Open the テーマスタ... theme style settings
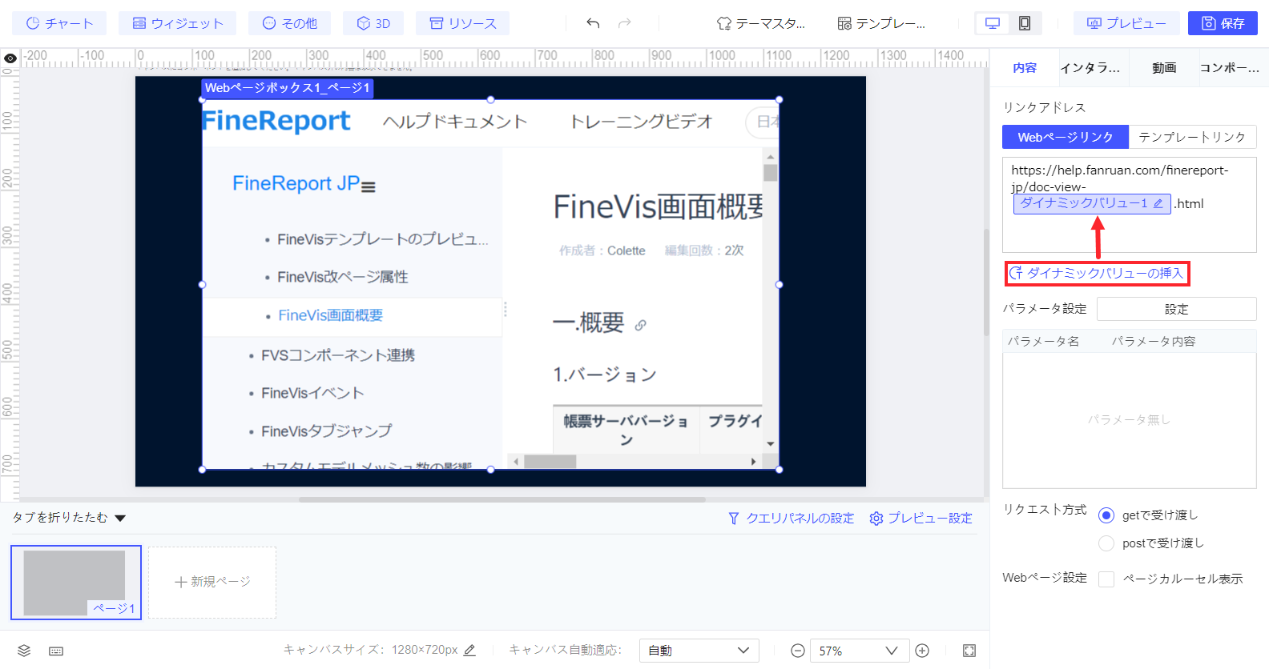 (x=761, y=23)
